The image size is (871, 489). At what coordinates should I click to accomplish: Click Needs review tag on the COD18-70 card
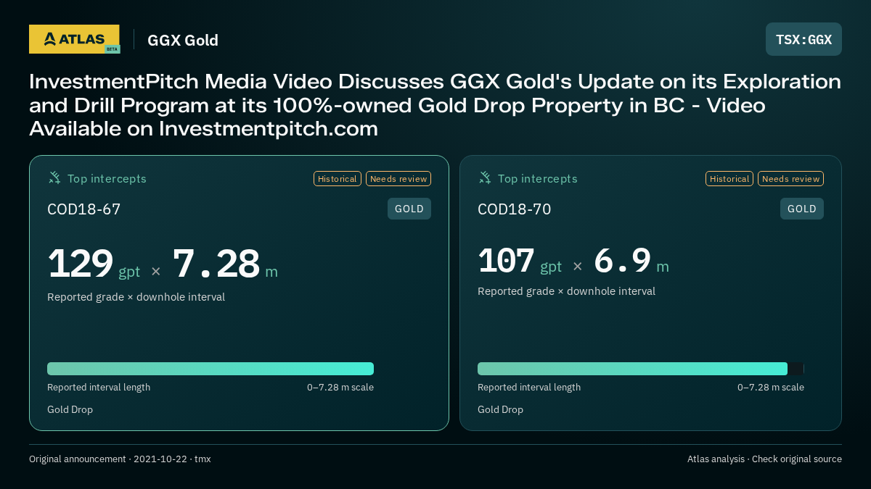[x=790, y=179]
